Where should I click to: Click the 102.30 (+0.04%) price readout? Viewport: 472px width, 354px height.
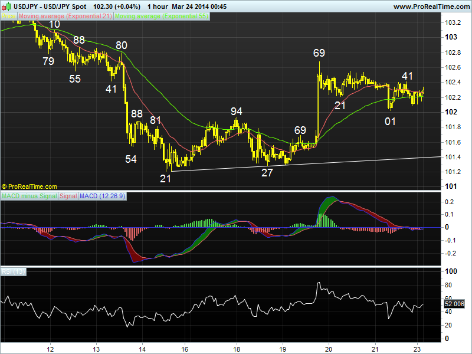[117, 6]
